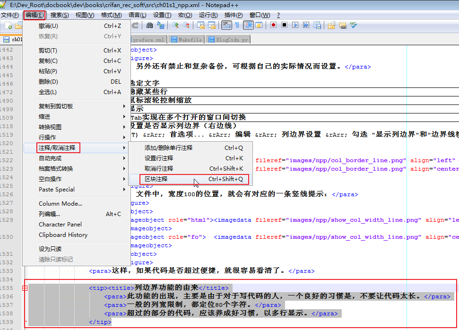This screenshot has width=459, height=330.
Task: Start macro recording with red dot icon
Action: [x=273, y=25]
